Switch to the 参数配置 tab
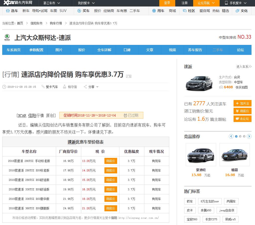The image size is (255, 225). (x=36, y=50)
